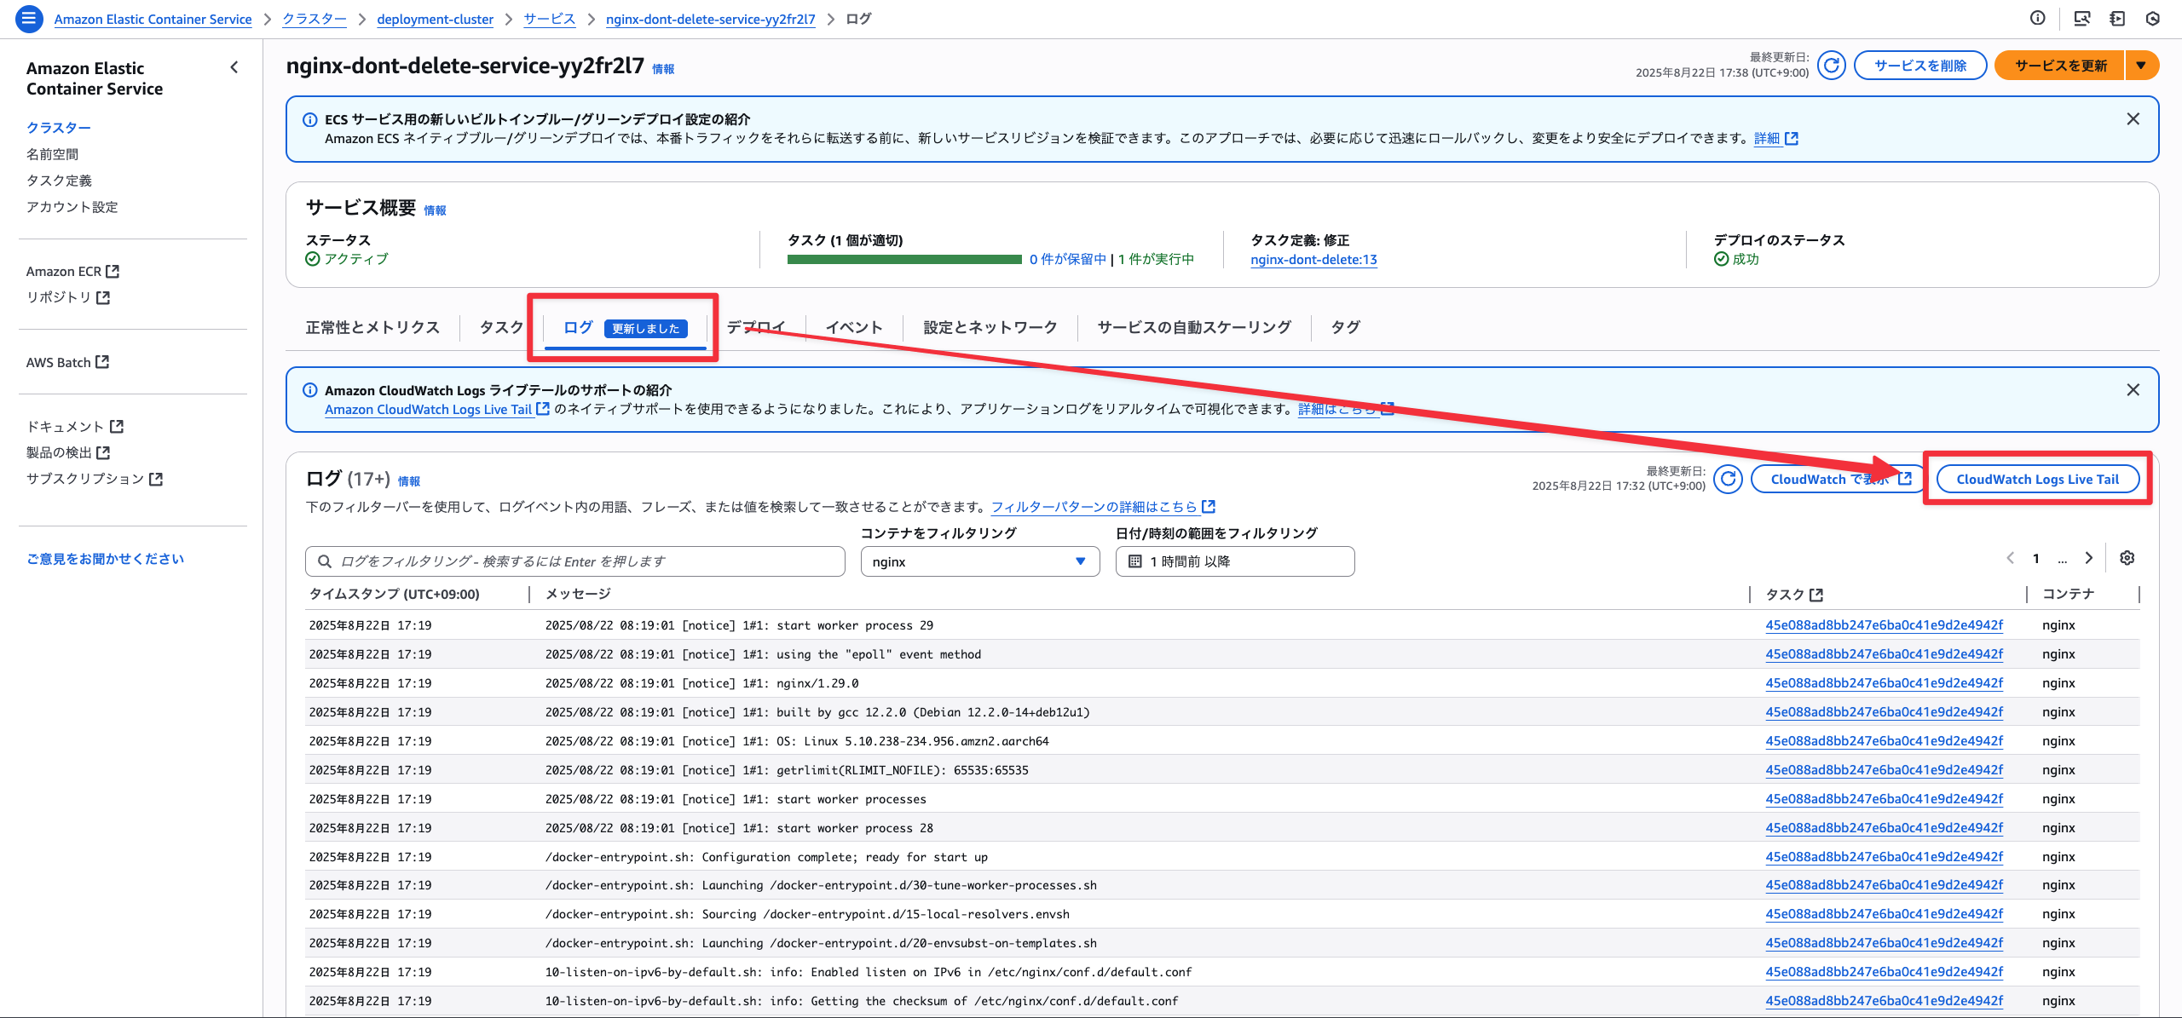
Task: Open Amazon ECR external link in sidebar
Action: (72, 271)
